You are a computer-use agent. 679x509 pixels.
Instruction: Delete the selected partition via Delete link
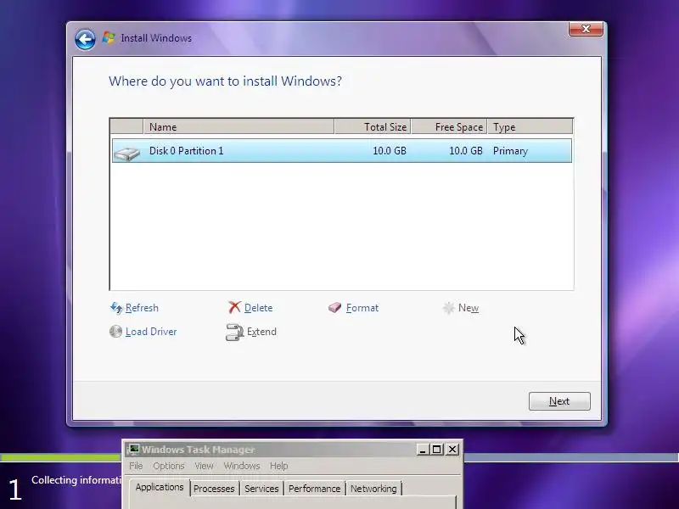coord(258,308)
